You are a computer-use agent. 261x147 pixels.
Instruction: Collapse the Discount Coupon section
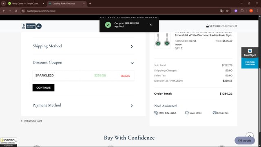tap(132, 63)
